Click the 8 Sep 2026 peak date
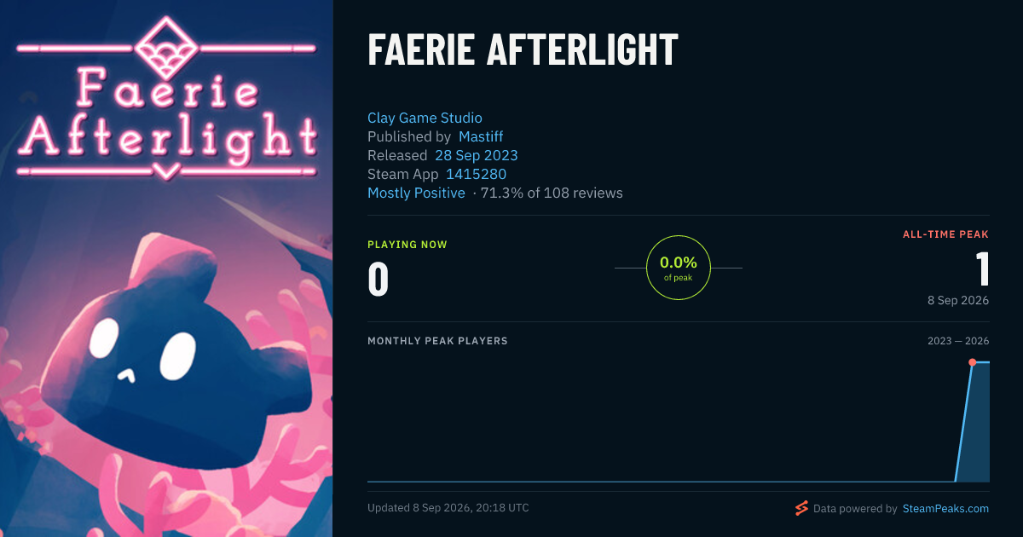Viewport: 1023px width, 537px height. click(958, 301)
